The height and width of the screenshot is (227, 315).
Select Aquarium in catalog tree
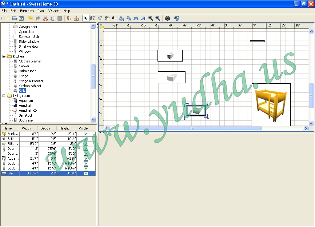[x=26, y=101]
